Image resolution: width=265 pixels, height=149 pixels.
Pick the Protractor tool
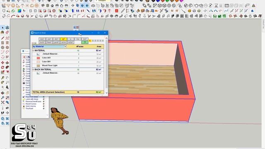point(2,82)
